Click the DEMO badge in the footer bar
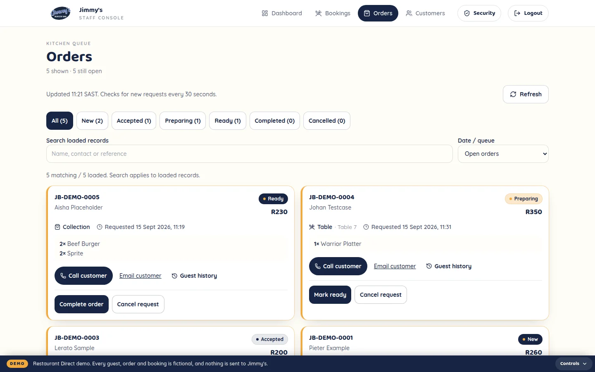The height and width of the screenshot is (372, 595). [x=17, y=364]
